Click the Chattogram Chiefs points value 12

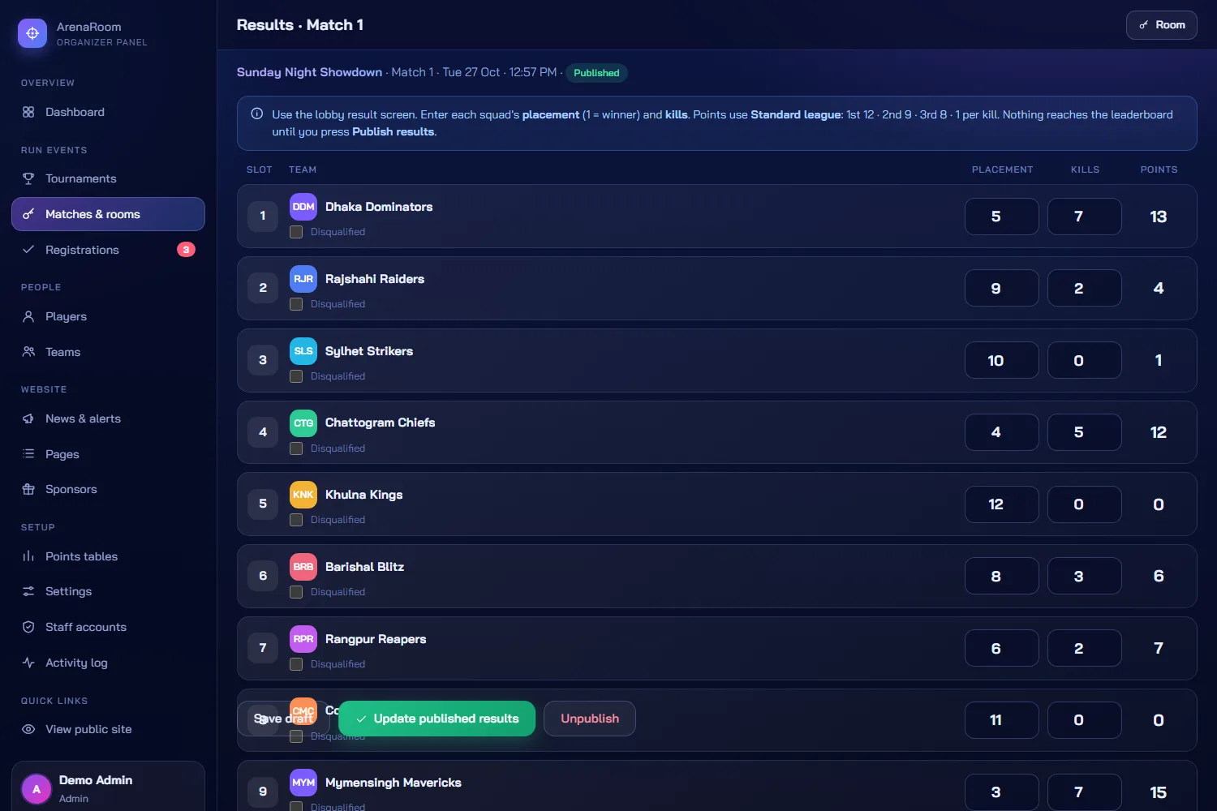click(1159, 432)
